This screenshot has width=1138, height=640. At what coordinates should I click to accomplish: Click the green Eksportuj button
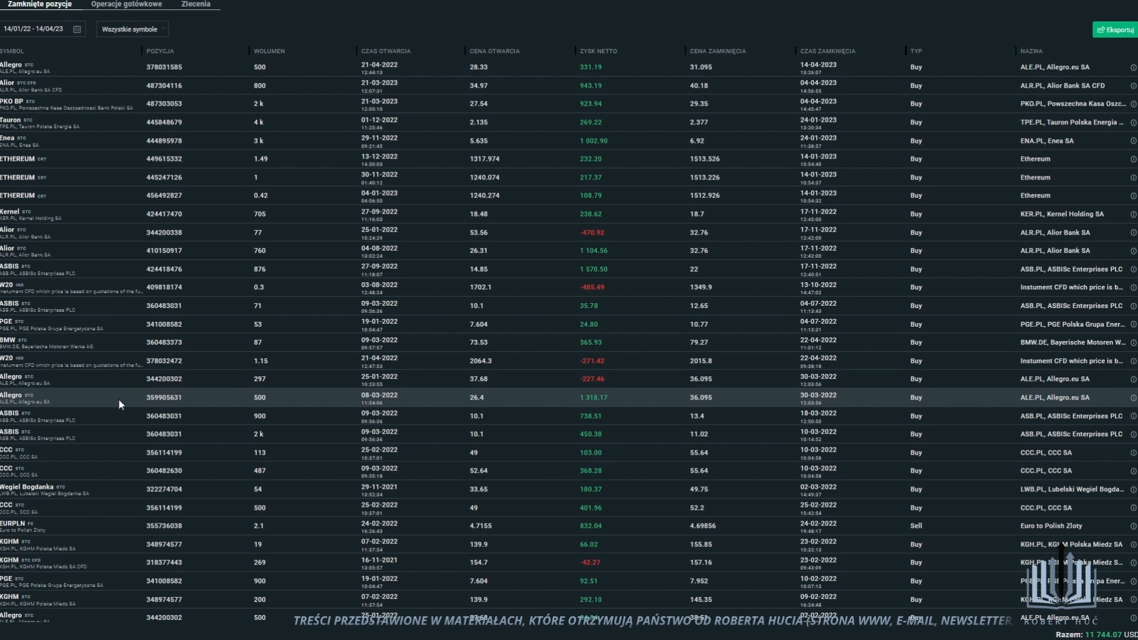click(1115, 30)
